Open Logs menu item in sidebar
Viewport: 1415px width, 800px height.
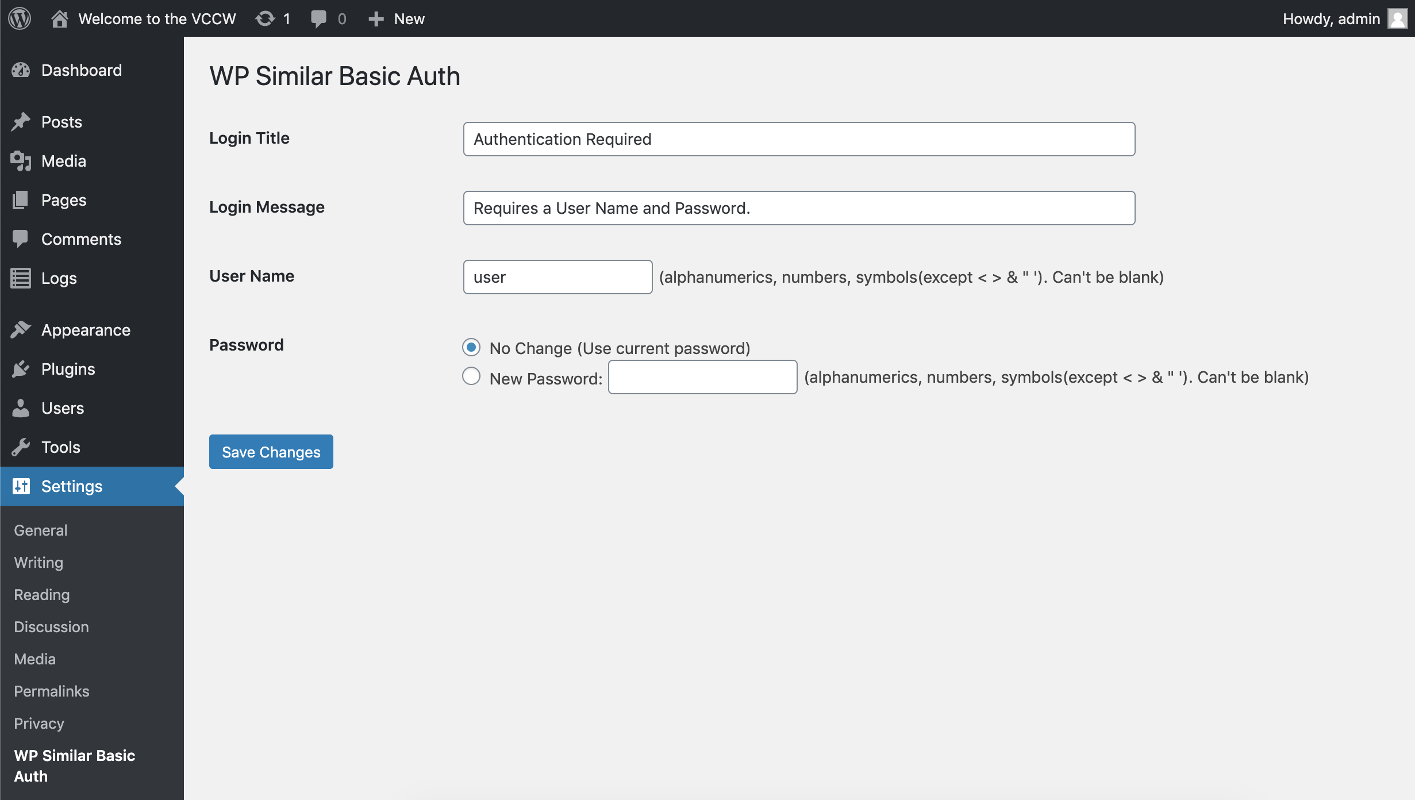coord(58,278)
